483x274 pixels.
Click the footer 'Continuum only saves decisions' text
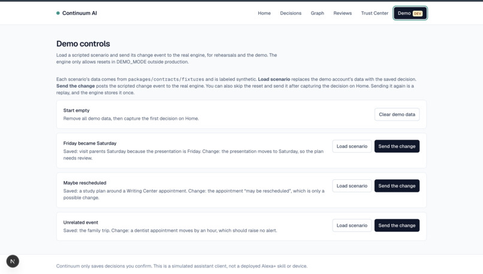[x=182, y=266]
